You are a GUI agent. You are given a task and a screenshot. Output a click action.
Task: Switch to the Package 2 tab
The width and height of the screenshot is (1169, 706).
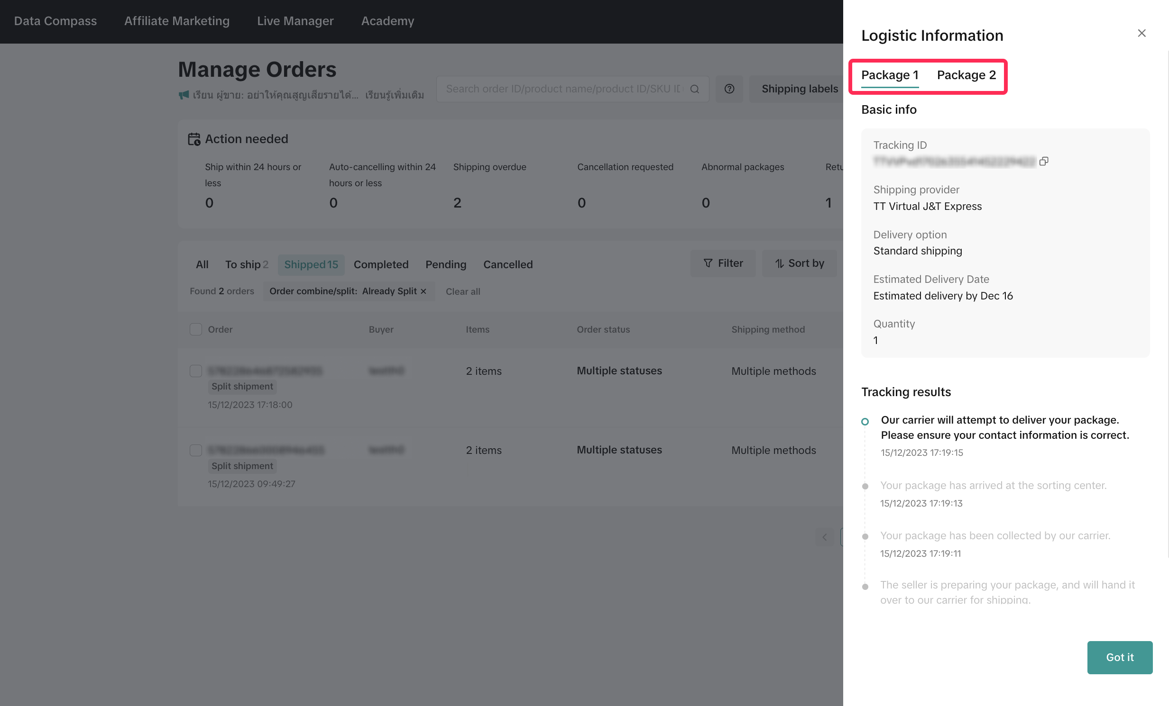click(966, 75)
